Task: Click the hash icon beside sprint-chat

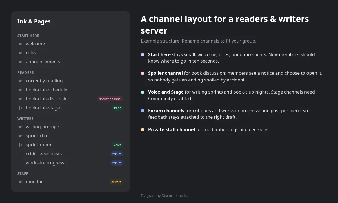Action: pos(20,136)
